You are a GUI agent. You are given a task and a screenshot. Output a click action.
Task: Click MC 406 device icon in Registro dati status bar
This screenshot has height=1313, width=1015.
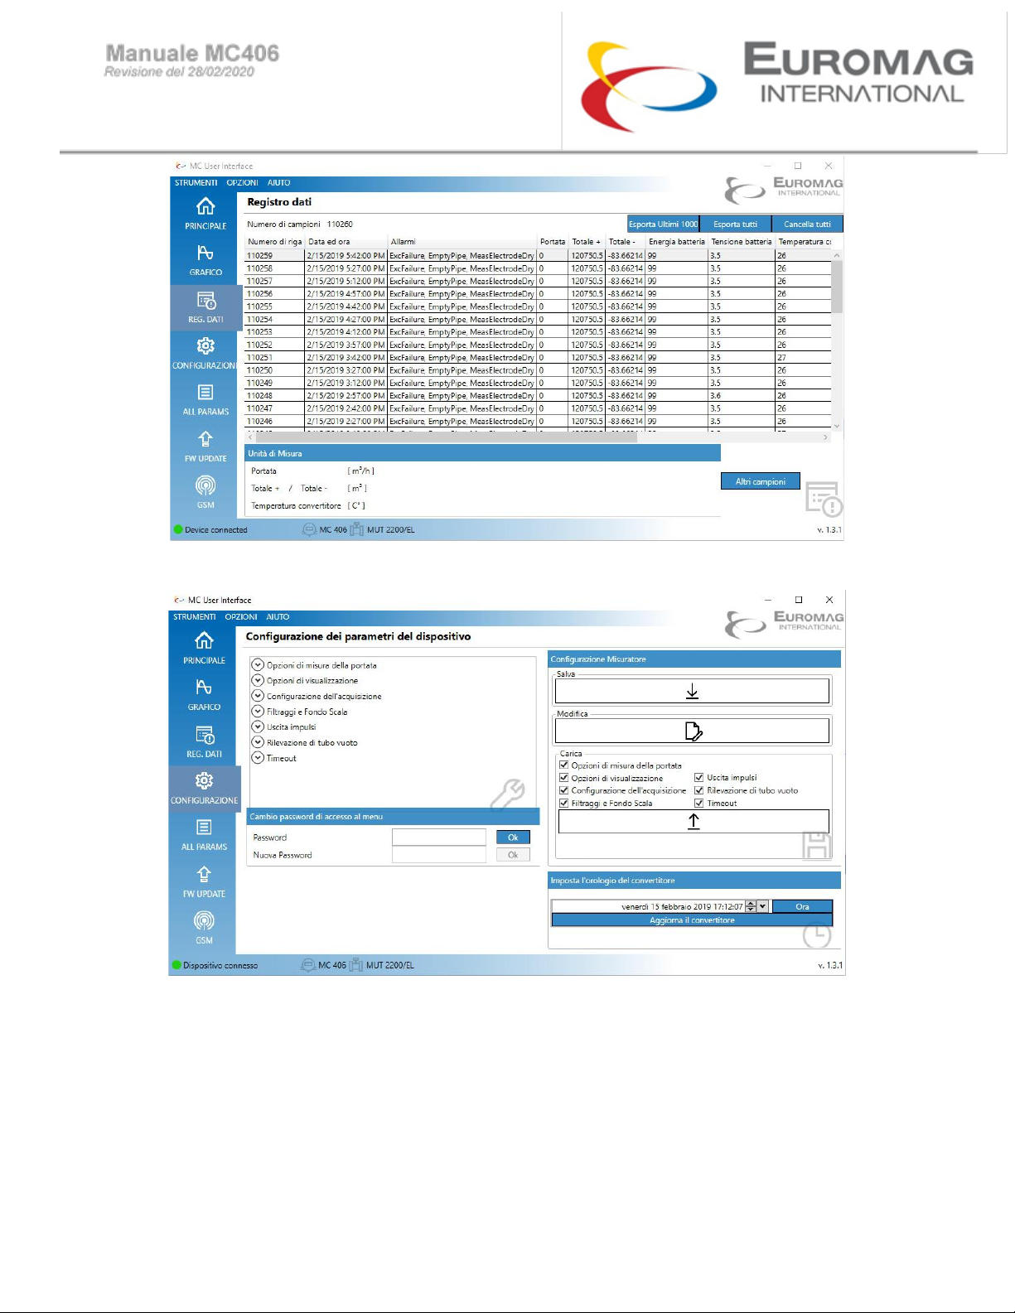(x=309, y=529)
